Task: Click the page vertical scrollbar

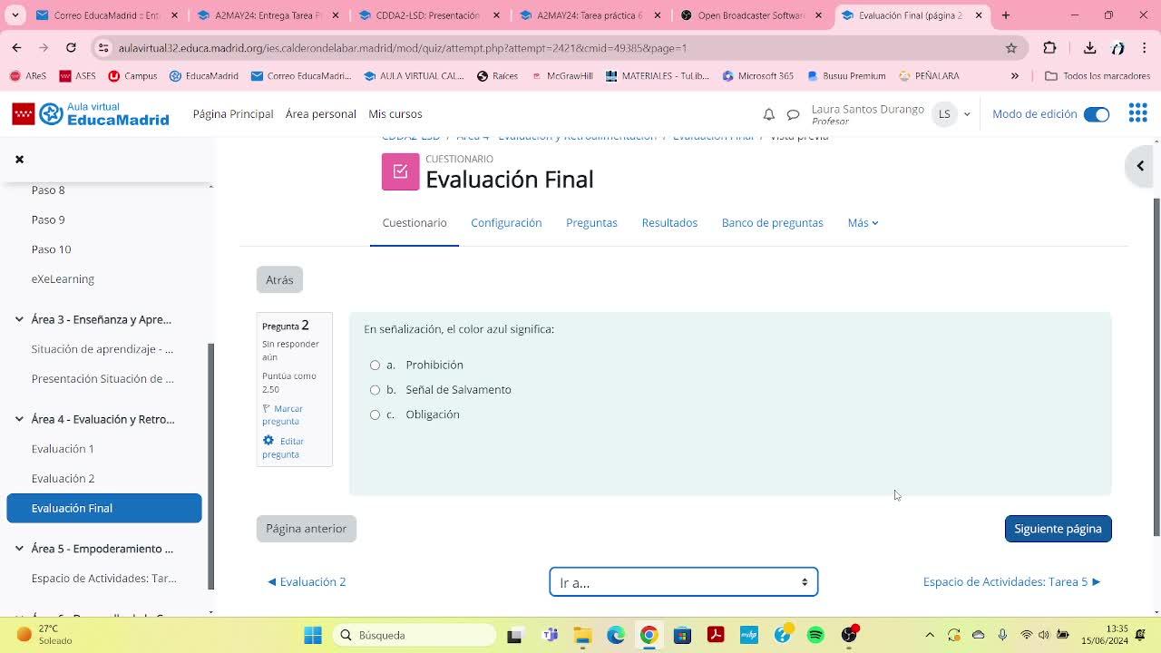Action: pyautogui.click(x=1156, y=367)
